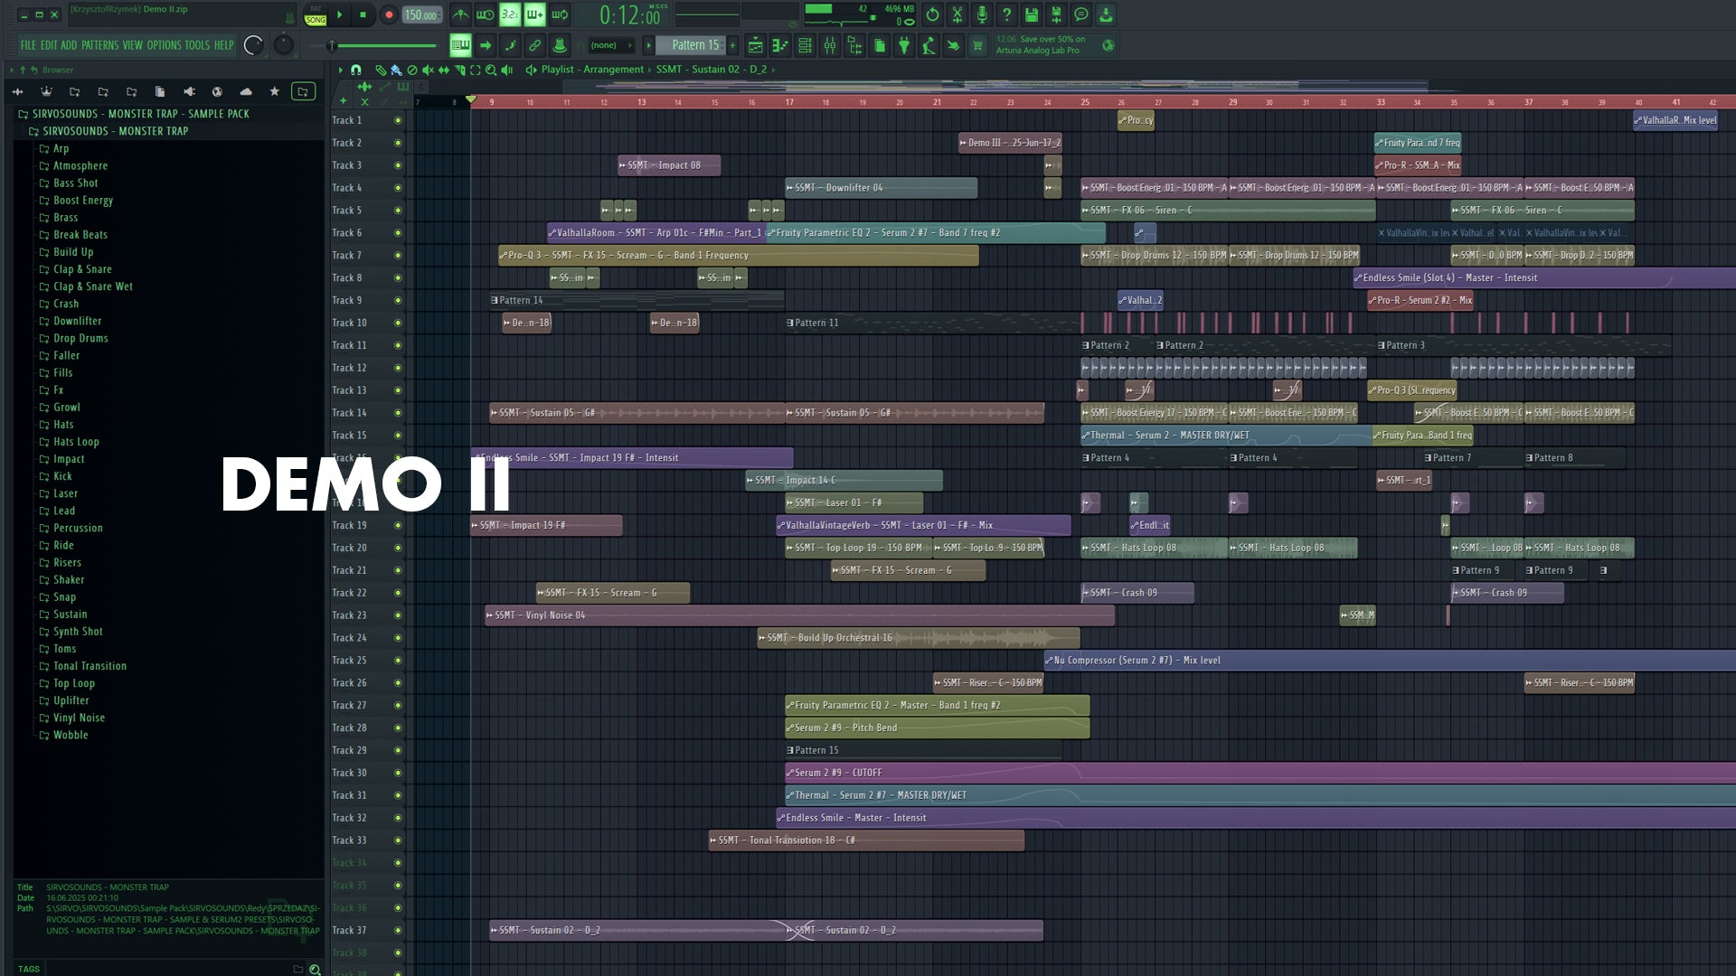The image size is (1736, 976).
Task: Mute Track 14 using its green LED
Action: 398,413
